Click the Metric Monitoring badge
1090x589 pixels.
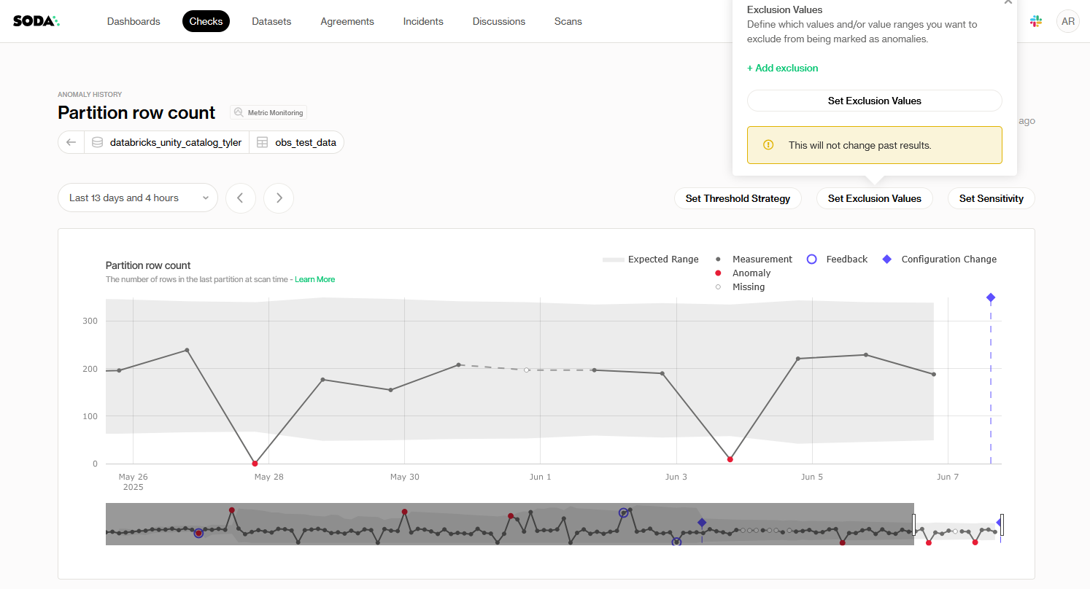coord(268,113)
